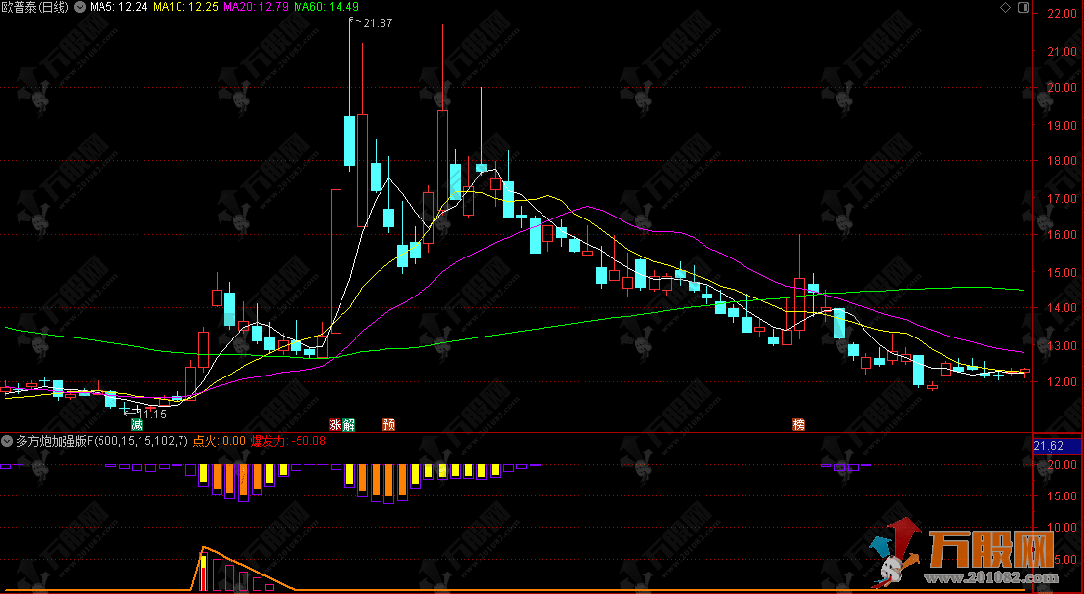1084x594 pixels.
Task: Expand the 多方炮加强版F indicator dropdown arrow
Action: pos(9,441)
